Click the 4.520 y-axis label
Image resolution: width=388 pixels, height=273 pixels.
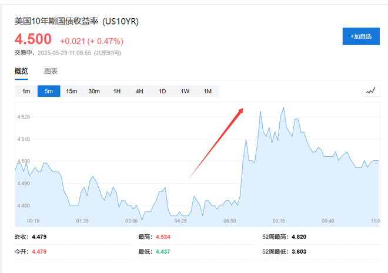(x=24, y=117)
